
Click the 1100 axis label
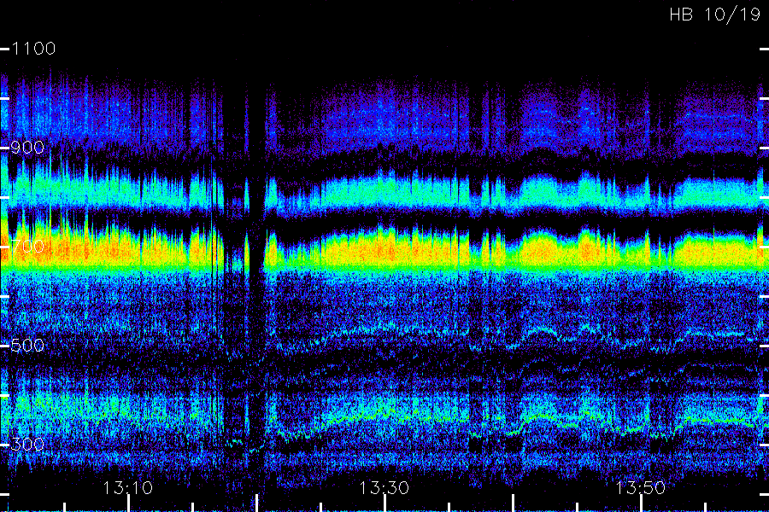point(33,49)
